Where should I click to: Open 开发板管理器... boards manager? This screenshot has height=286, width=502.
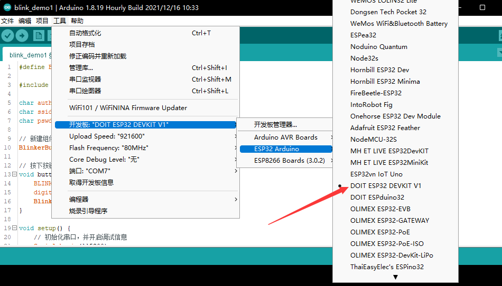(x=285, y=124)
